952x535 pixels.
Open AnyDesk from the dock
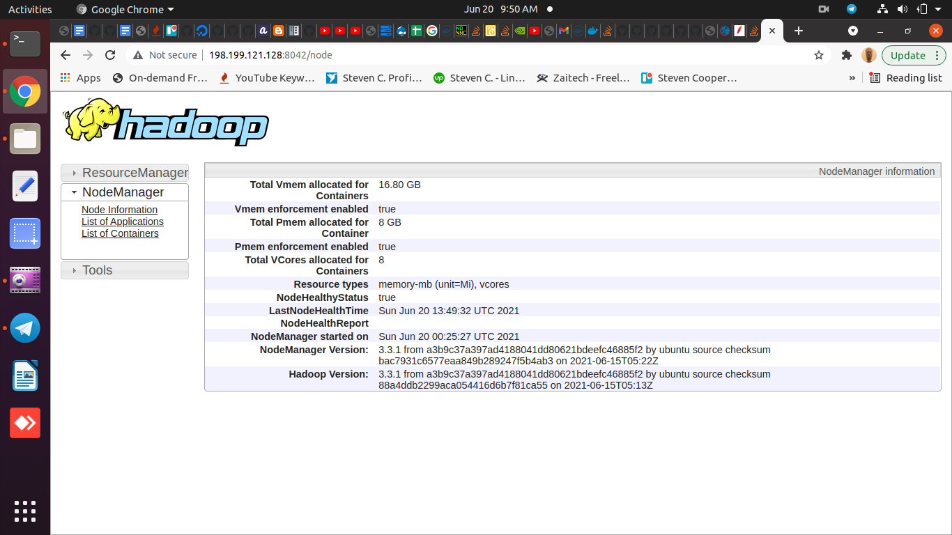point(25,423)
